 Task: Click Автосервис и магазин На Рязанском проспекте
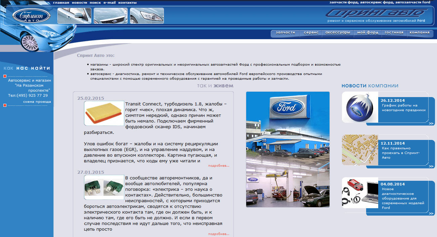point(30,85)
